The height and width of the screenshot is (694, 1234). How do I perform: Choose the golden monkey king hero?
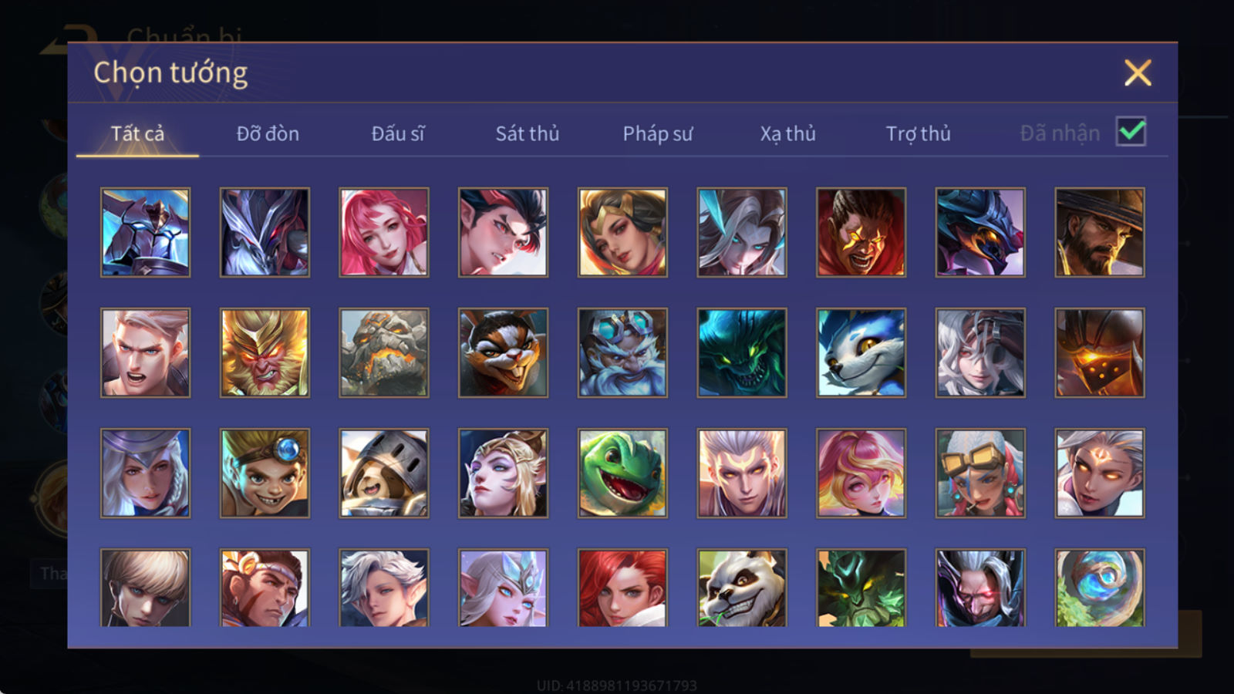point(265,352)
